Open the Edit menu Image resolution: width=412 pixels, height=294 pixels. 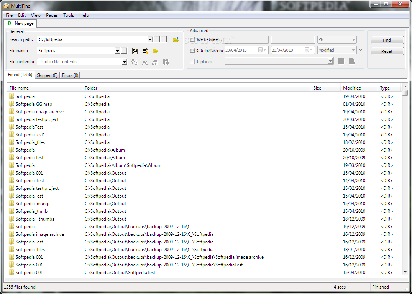22,15
